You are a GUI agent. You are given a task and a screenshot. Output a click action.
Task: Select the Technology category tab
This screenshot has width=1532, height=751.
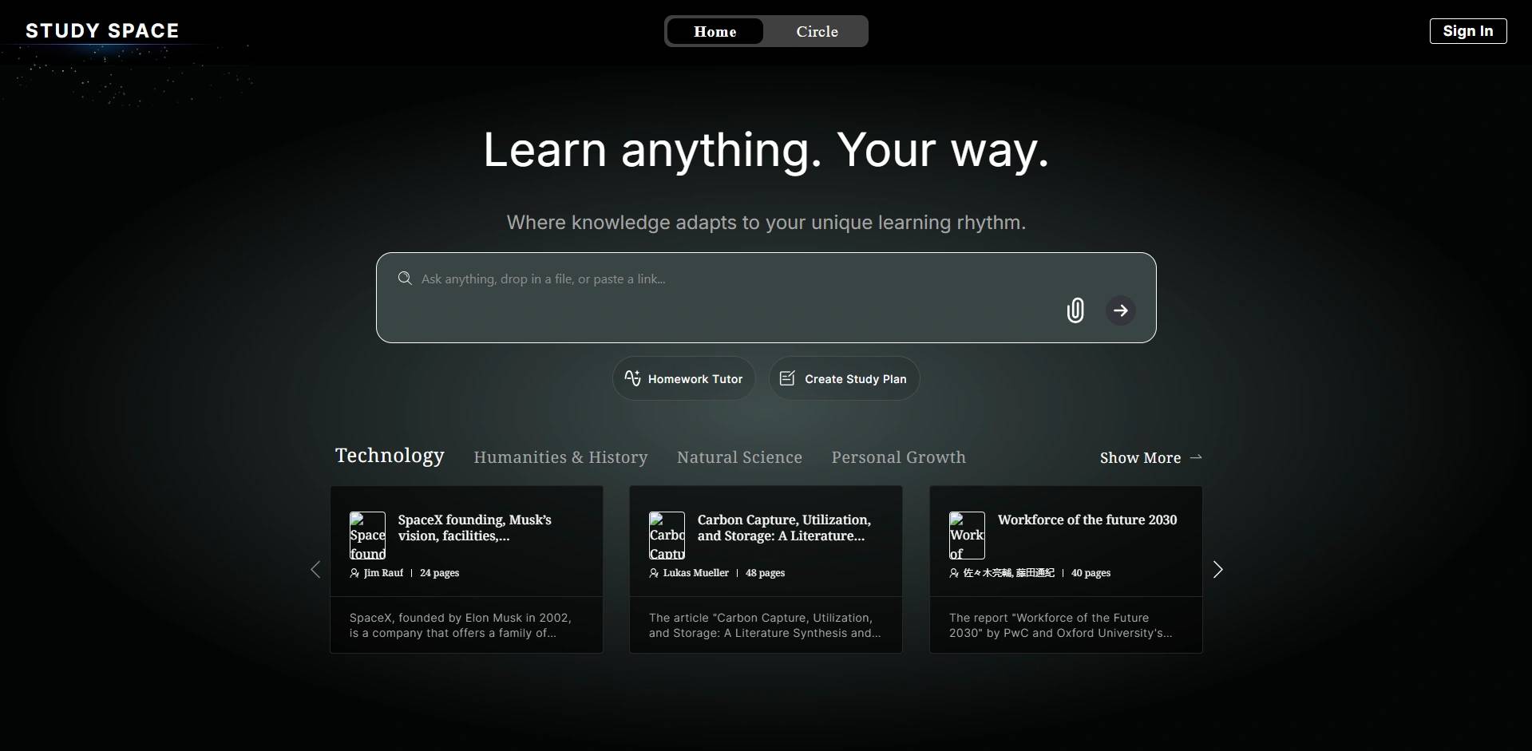[x=390, y=456]
